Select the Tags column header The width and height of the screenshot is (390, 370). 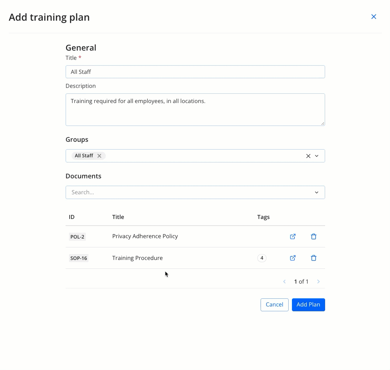coord(264,217)
